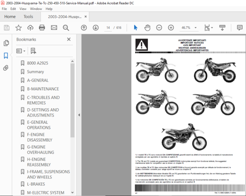The width and height of the screenshot is (246, 196).
Task: Click the bottom center motorcycle image
Action: 184,137
